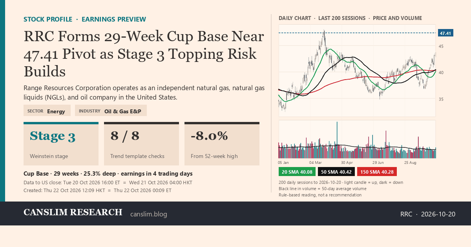471x247 pixels.
Task: Click the RRC headline title text
Action: click(144, 54)
